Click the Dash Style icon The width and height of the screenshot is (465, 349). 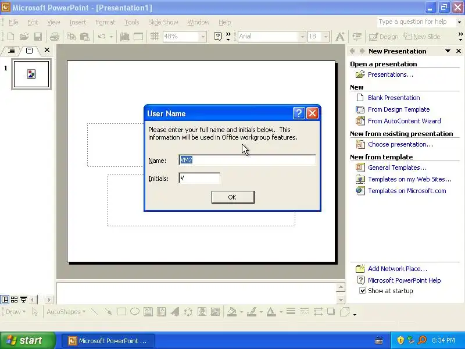coord(304,312)
